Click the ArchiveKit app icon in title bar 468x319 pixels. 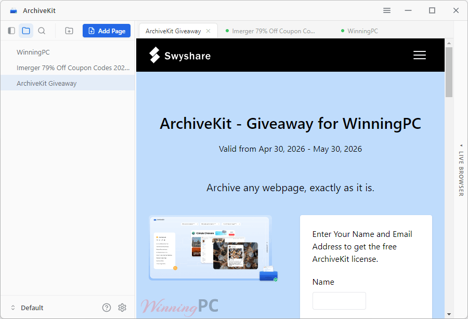tap(14, 11)
